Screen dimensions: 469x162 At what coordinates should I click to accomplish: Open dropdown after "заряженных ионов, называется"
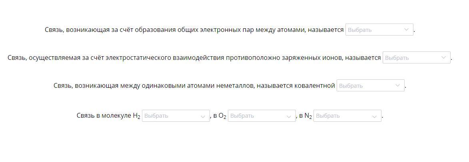click(416, 57)
